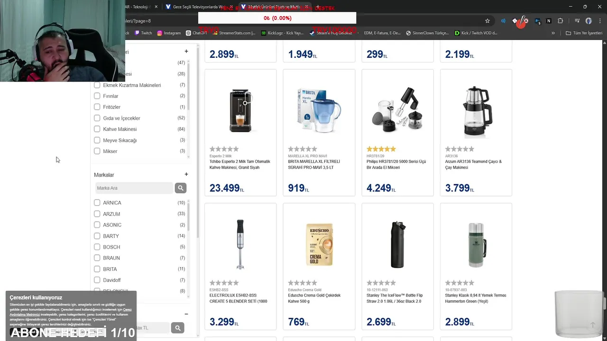Open the Notion extension icon
This screenshot has width=607, height=341.
tap(549, 21)
